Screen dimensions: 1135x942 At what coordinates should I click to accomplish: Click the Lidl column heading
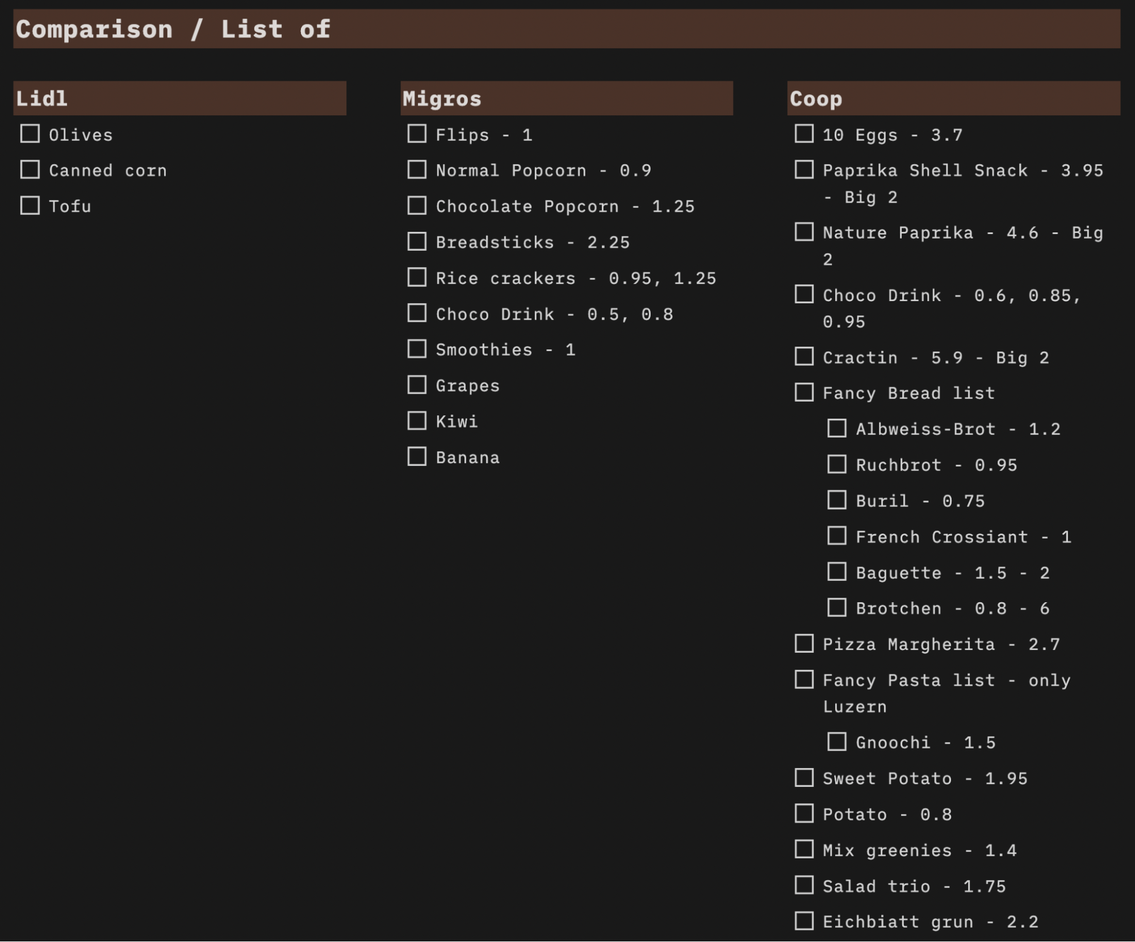(42, 99)
